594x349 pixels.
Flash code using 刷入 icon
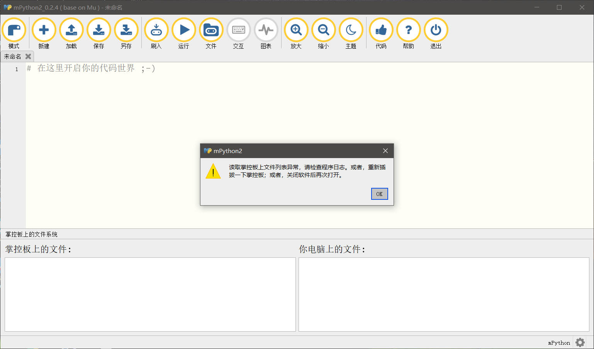pos(156,30)
